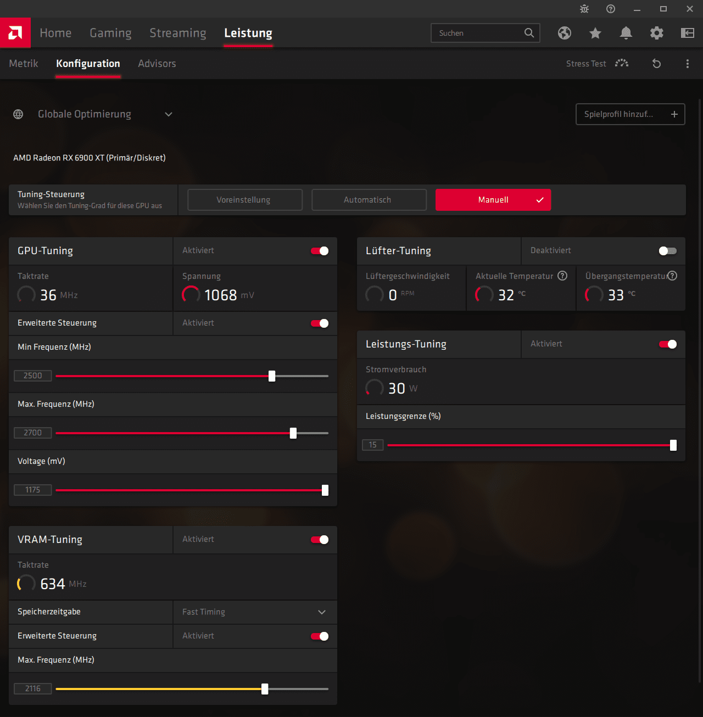Click the globe icon beside Globale Optimierung
The height and width of the screenshot is (717, 703).
tap(18, 114)
